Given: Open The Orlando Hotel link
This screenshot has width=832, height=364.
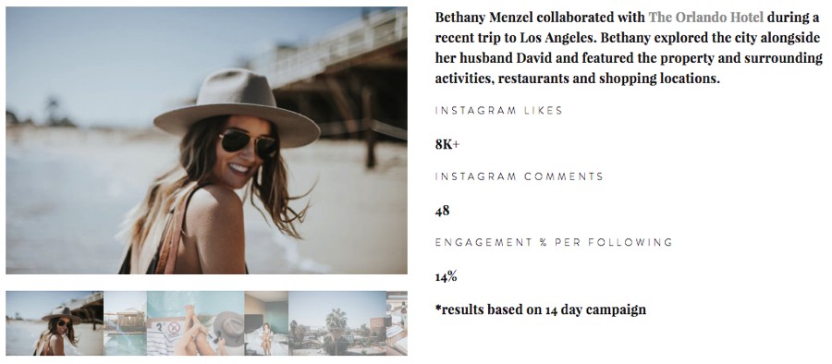Looking at the screenshot, I should click(x=705, y=18).
